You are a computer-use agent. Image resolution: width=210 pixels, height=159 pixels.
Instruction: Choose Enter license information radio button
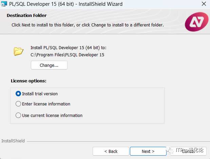18,104
